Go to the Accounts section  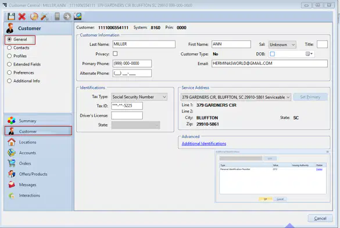tap(27, 153)
